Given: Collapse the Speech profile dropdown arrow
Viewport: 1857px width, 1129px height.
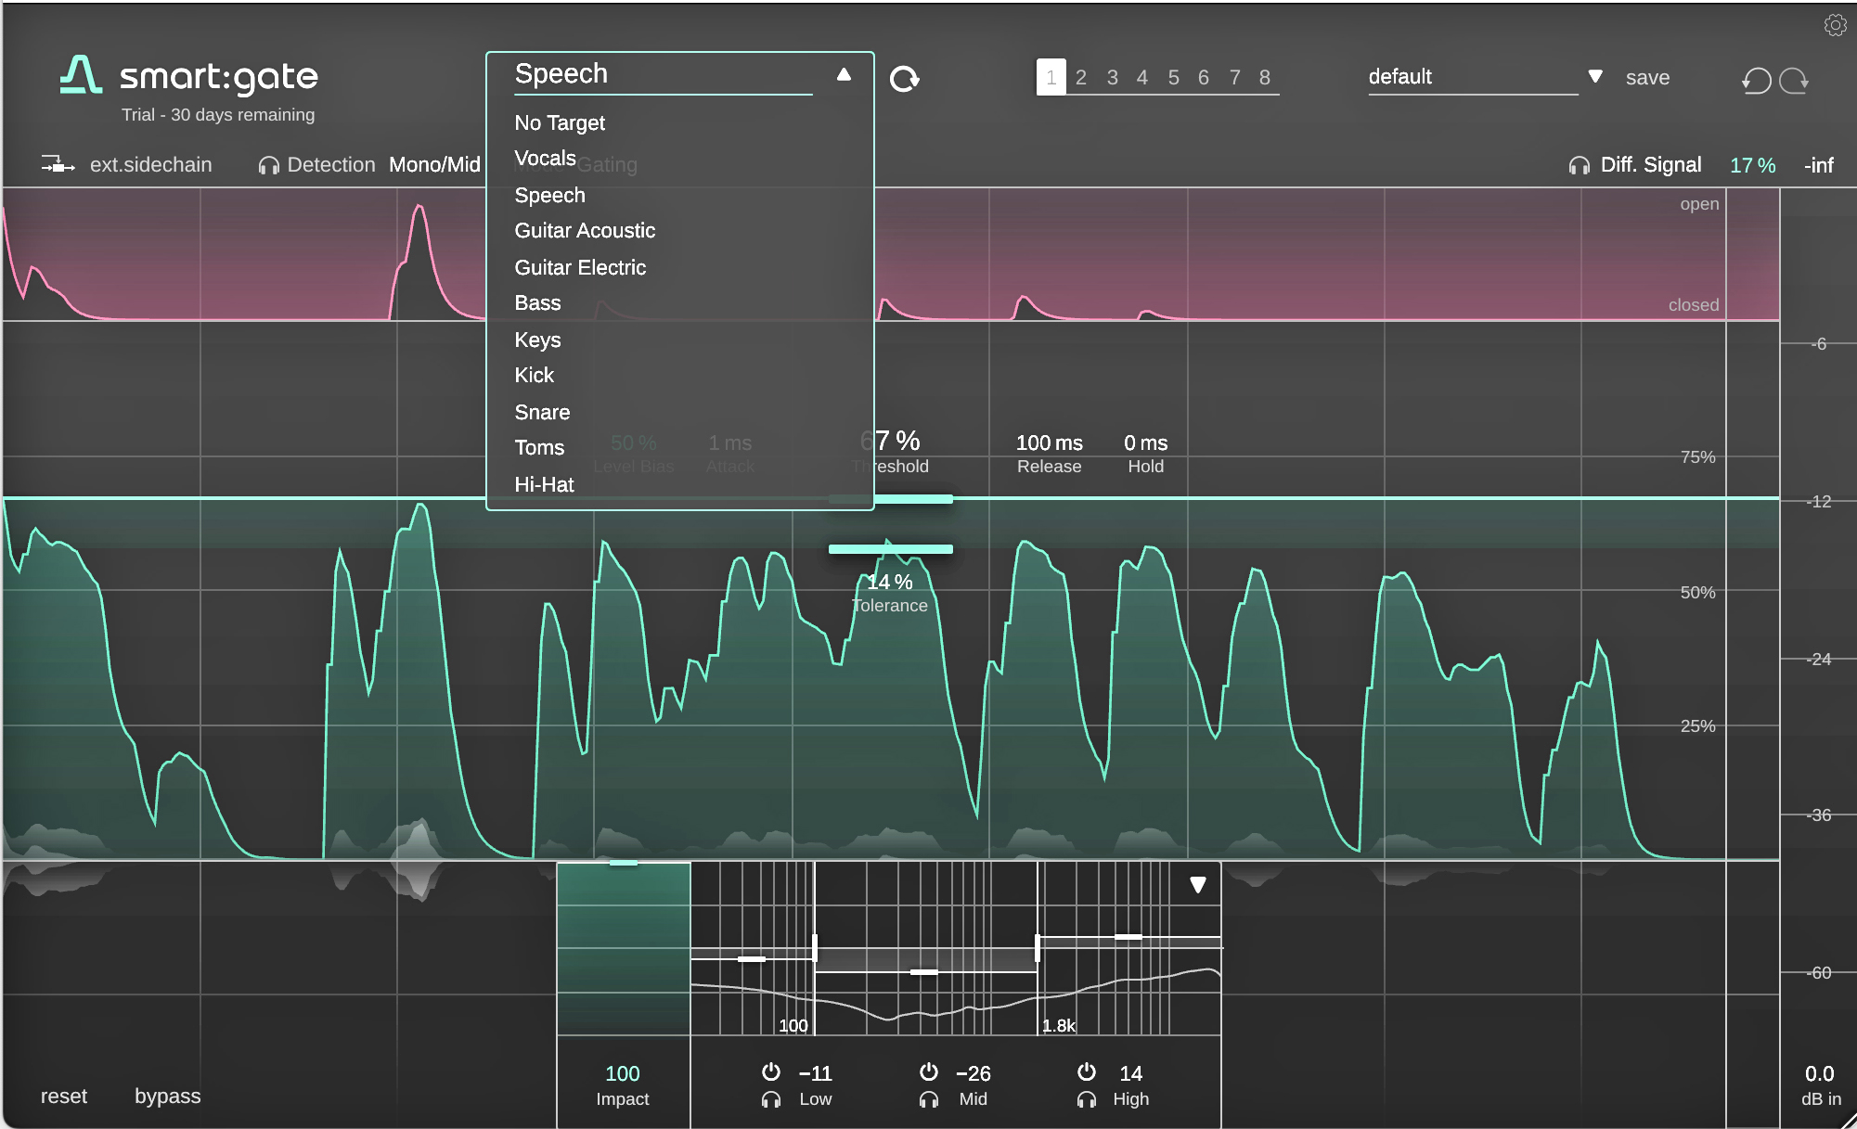Looking at the screenshot, I should (x=844, y=74).
